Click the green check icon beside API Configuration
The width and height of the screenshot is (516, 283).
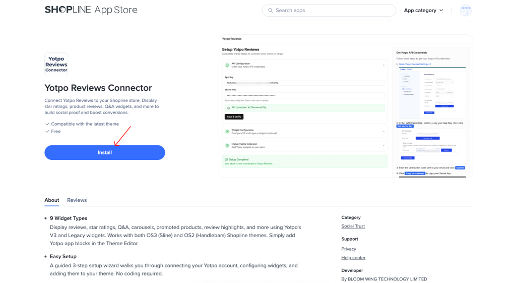click(x=226, y=65)
